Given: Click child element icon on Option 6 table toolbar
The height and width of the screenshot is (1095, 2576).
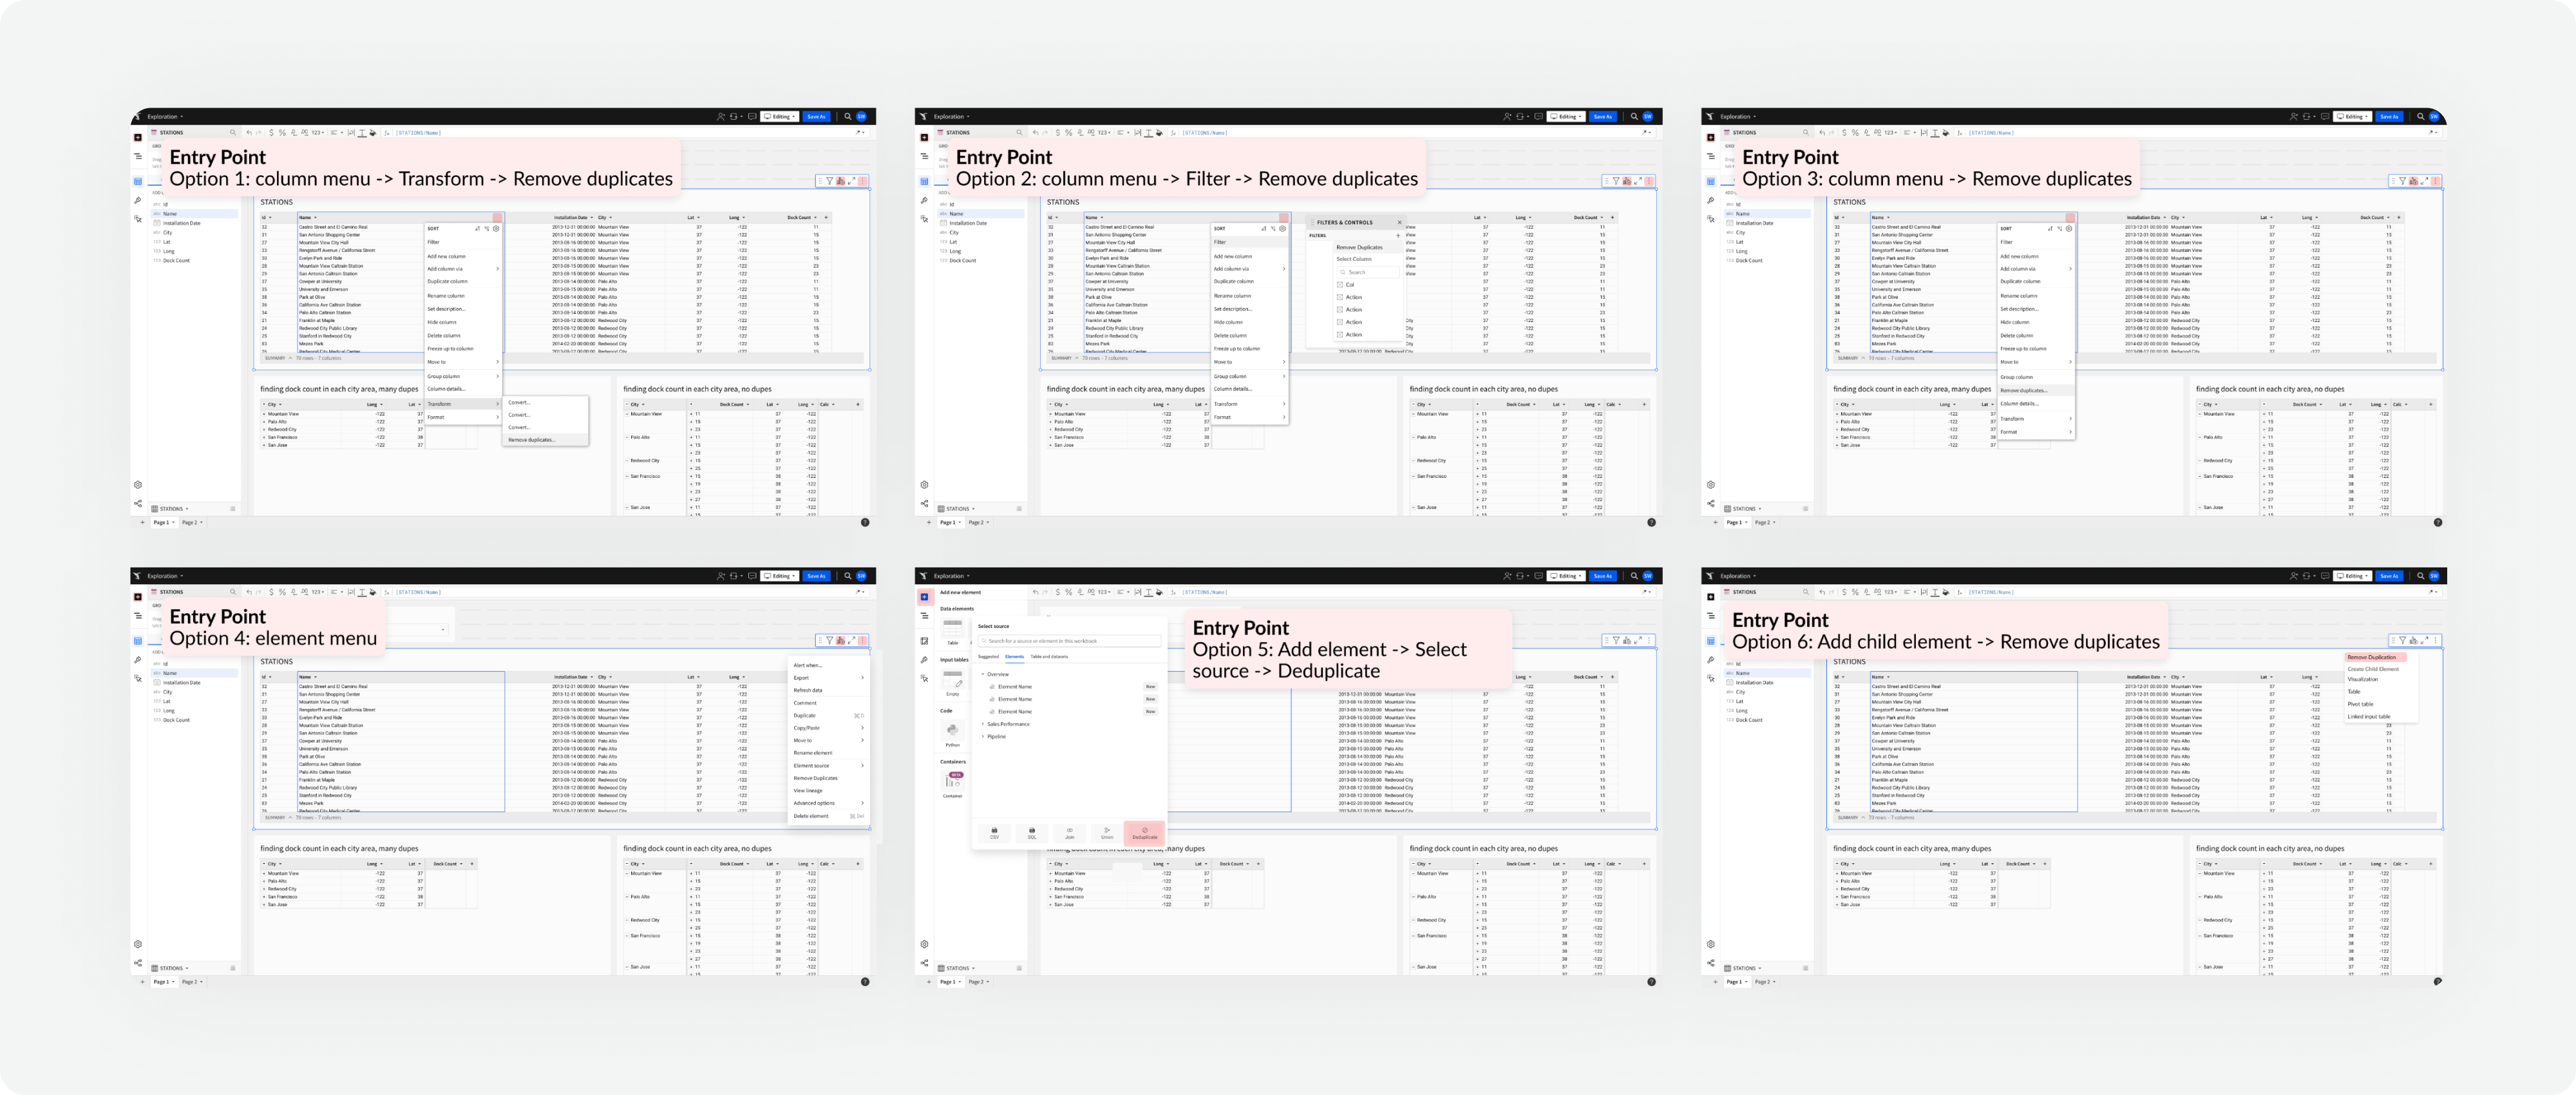Looking at the screenshot, I should click(2413, 640).
